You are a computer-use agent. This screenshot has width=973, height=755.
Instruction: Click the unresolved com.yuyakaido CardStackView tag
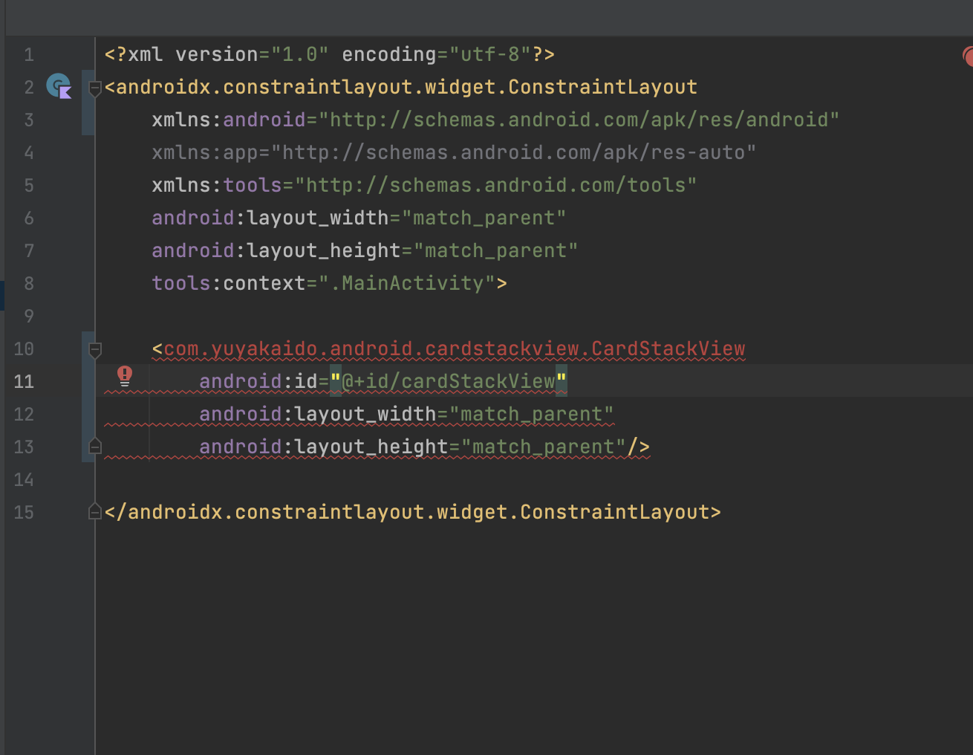[455, 349]
